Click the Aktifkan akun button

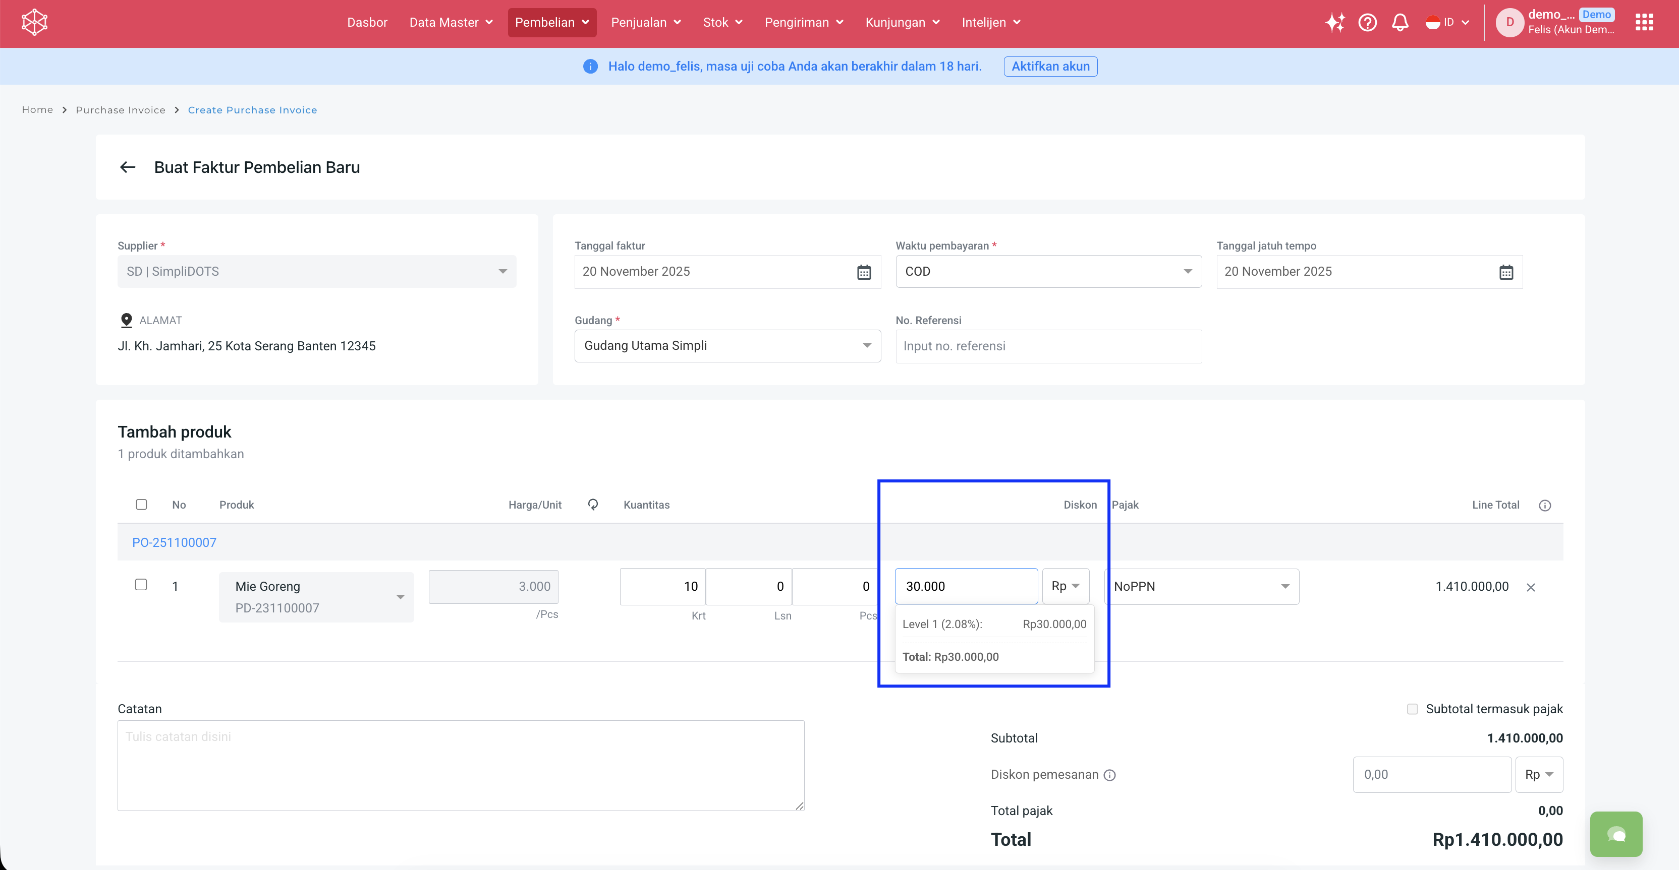[1050, 67]
